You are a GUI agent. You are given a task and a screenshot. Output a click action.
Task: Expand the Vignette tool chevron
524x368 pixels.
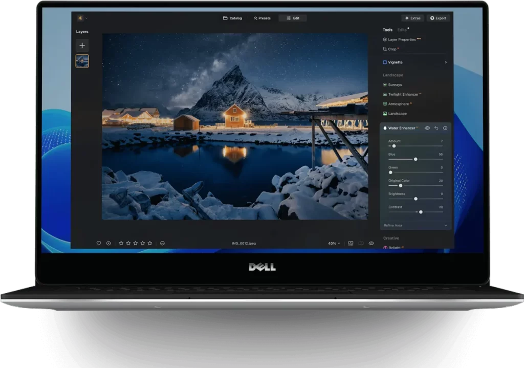click(x=445, y=62)
